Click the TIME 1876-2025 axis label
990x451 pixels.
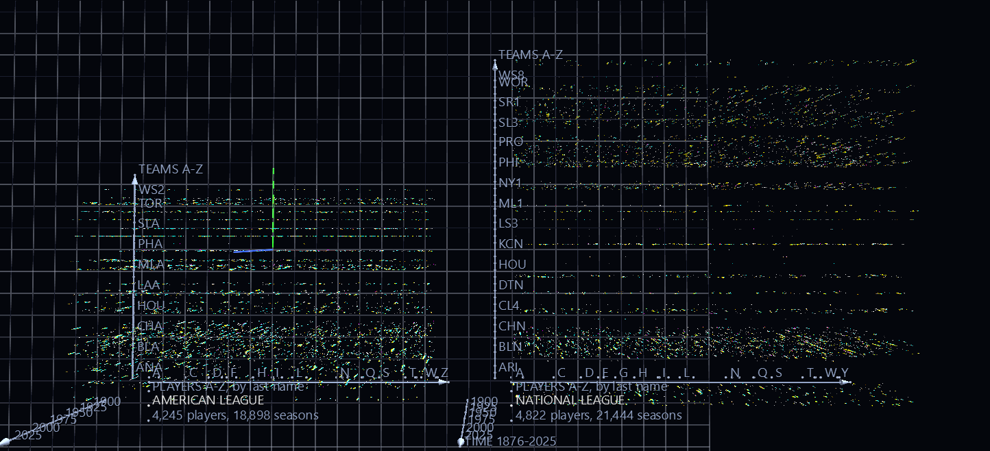click(x=511, y=441)
